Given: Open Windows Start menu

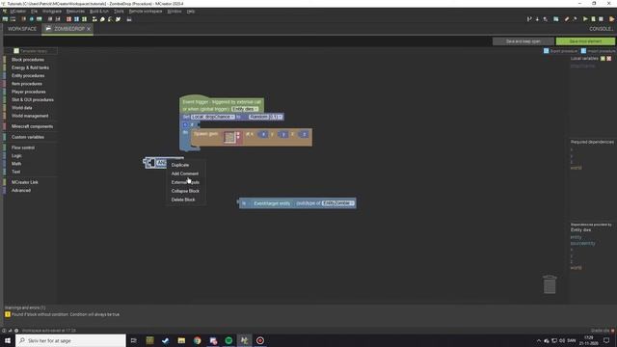Looking at the screenshot, I should [8, 340].
